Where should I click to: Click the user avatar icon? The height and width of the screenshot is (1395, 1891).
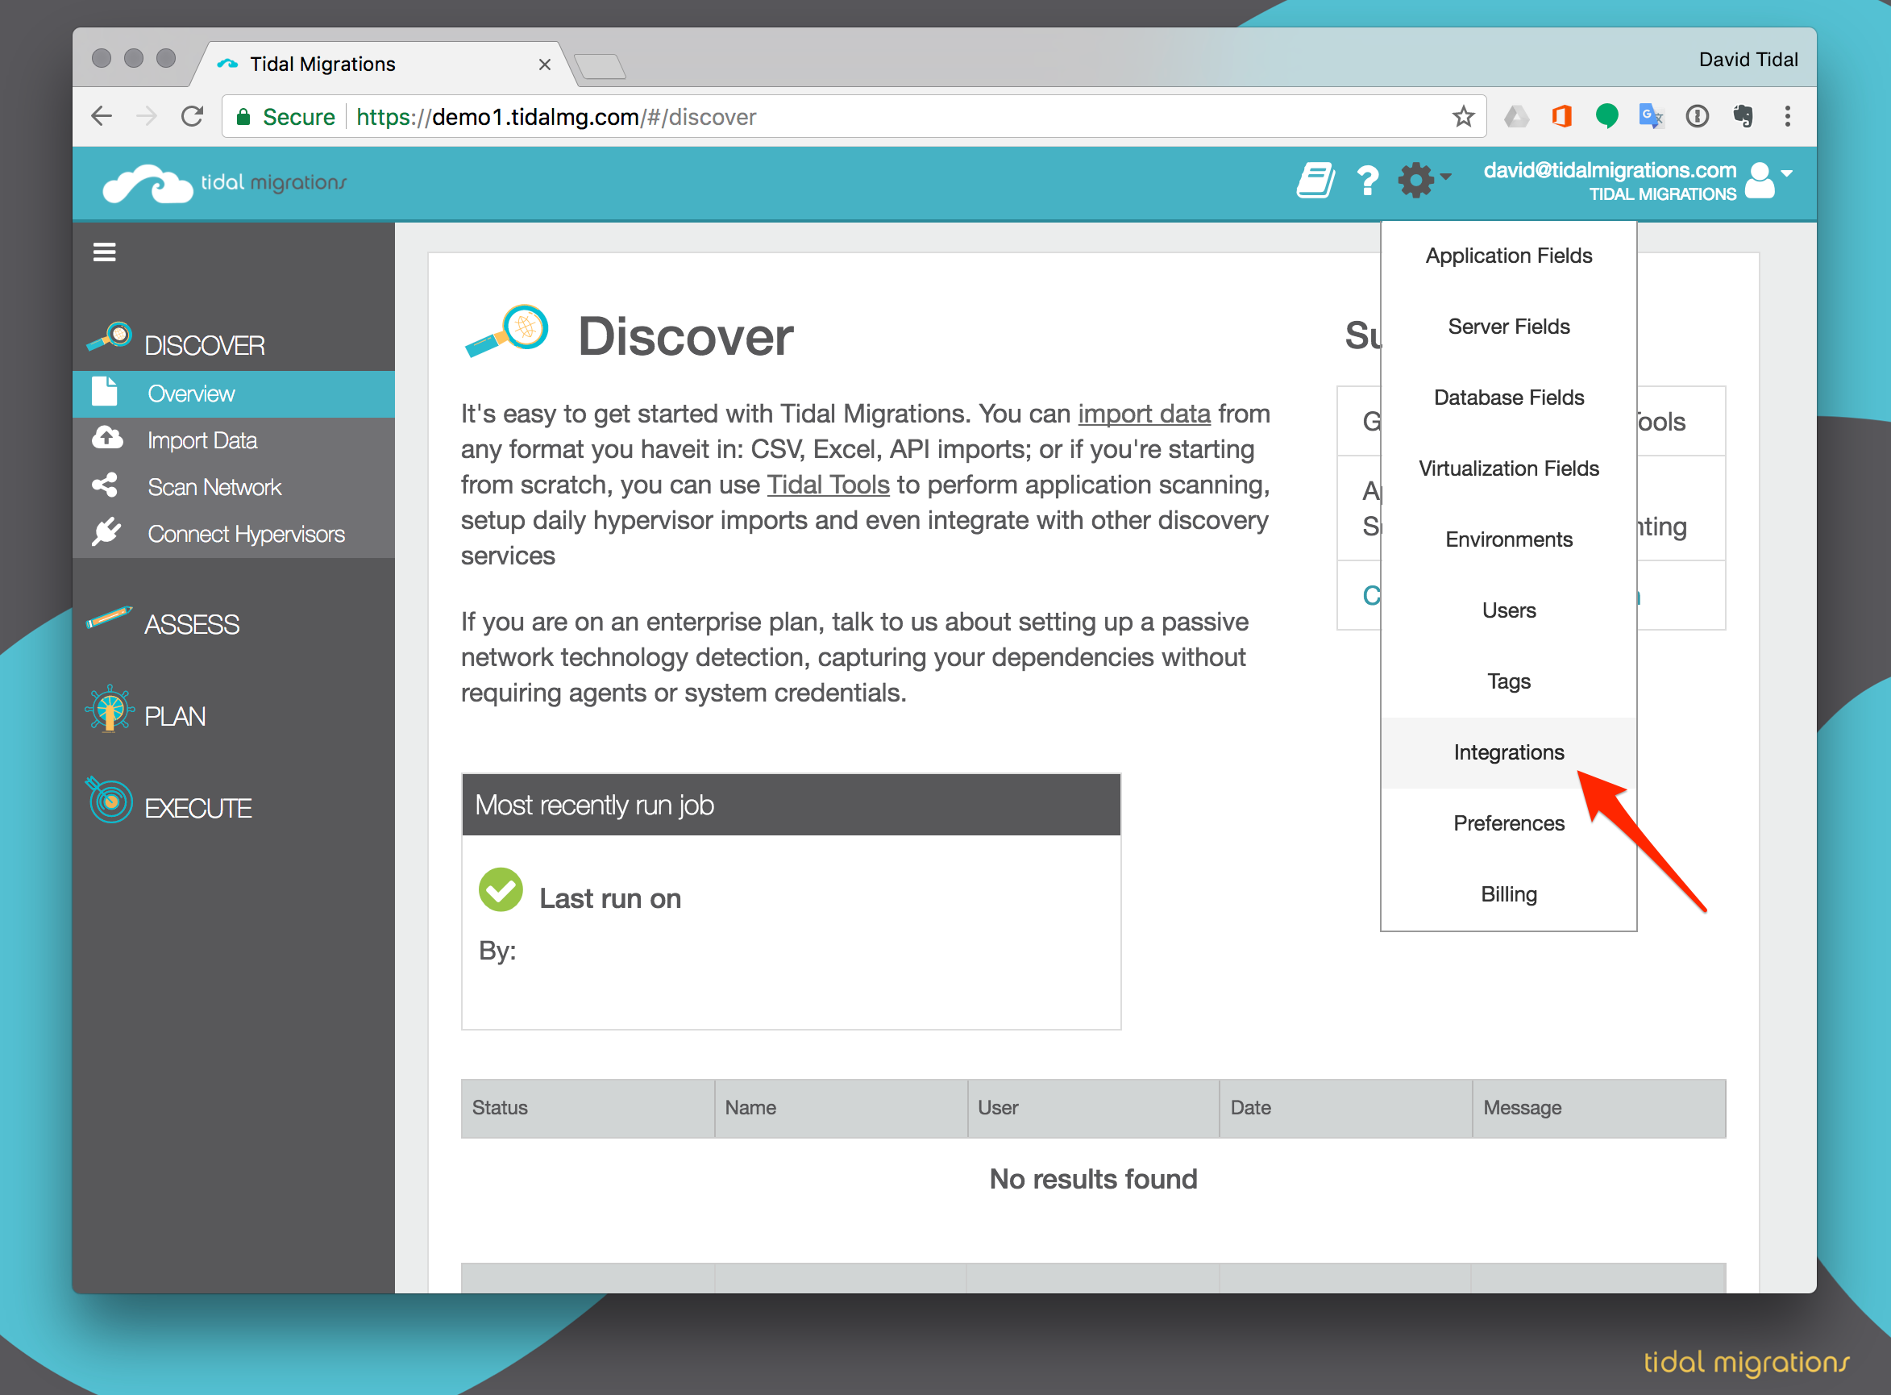point(1761,179)
